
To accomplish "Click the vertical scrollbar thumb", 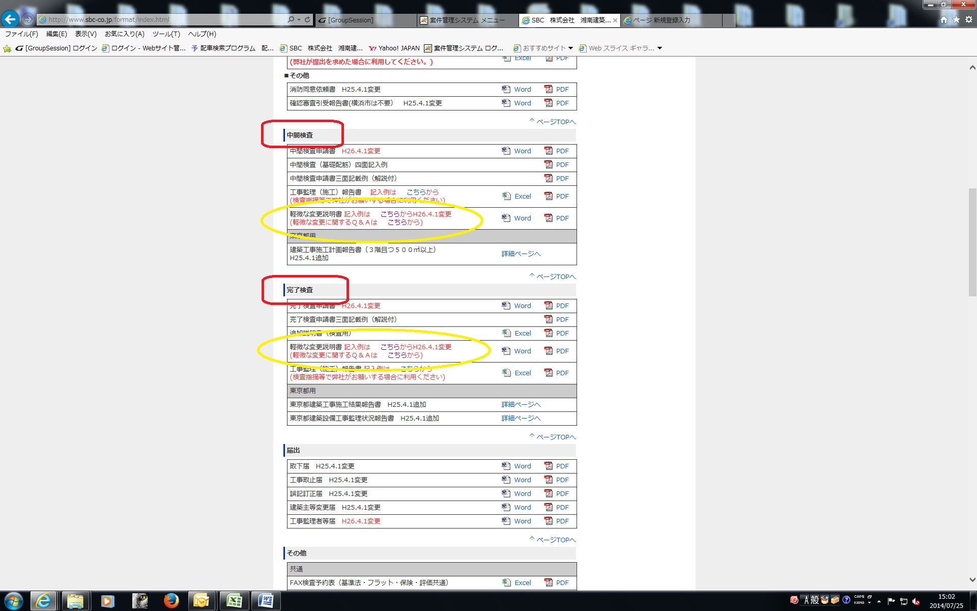I will pyautogui.click(x=972, y=242).
